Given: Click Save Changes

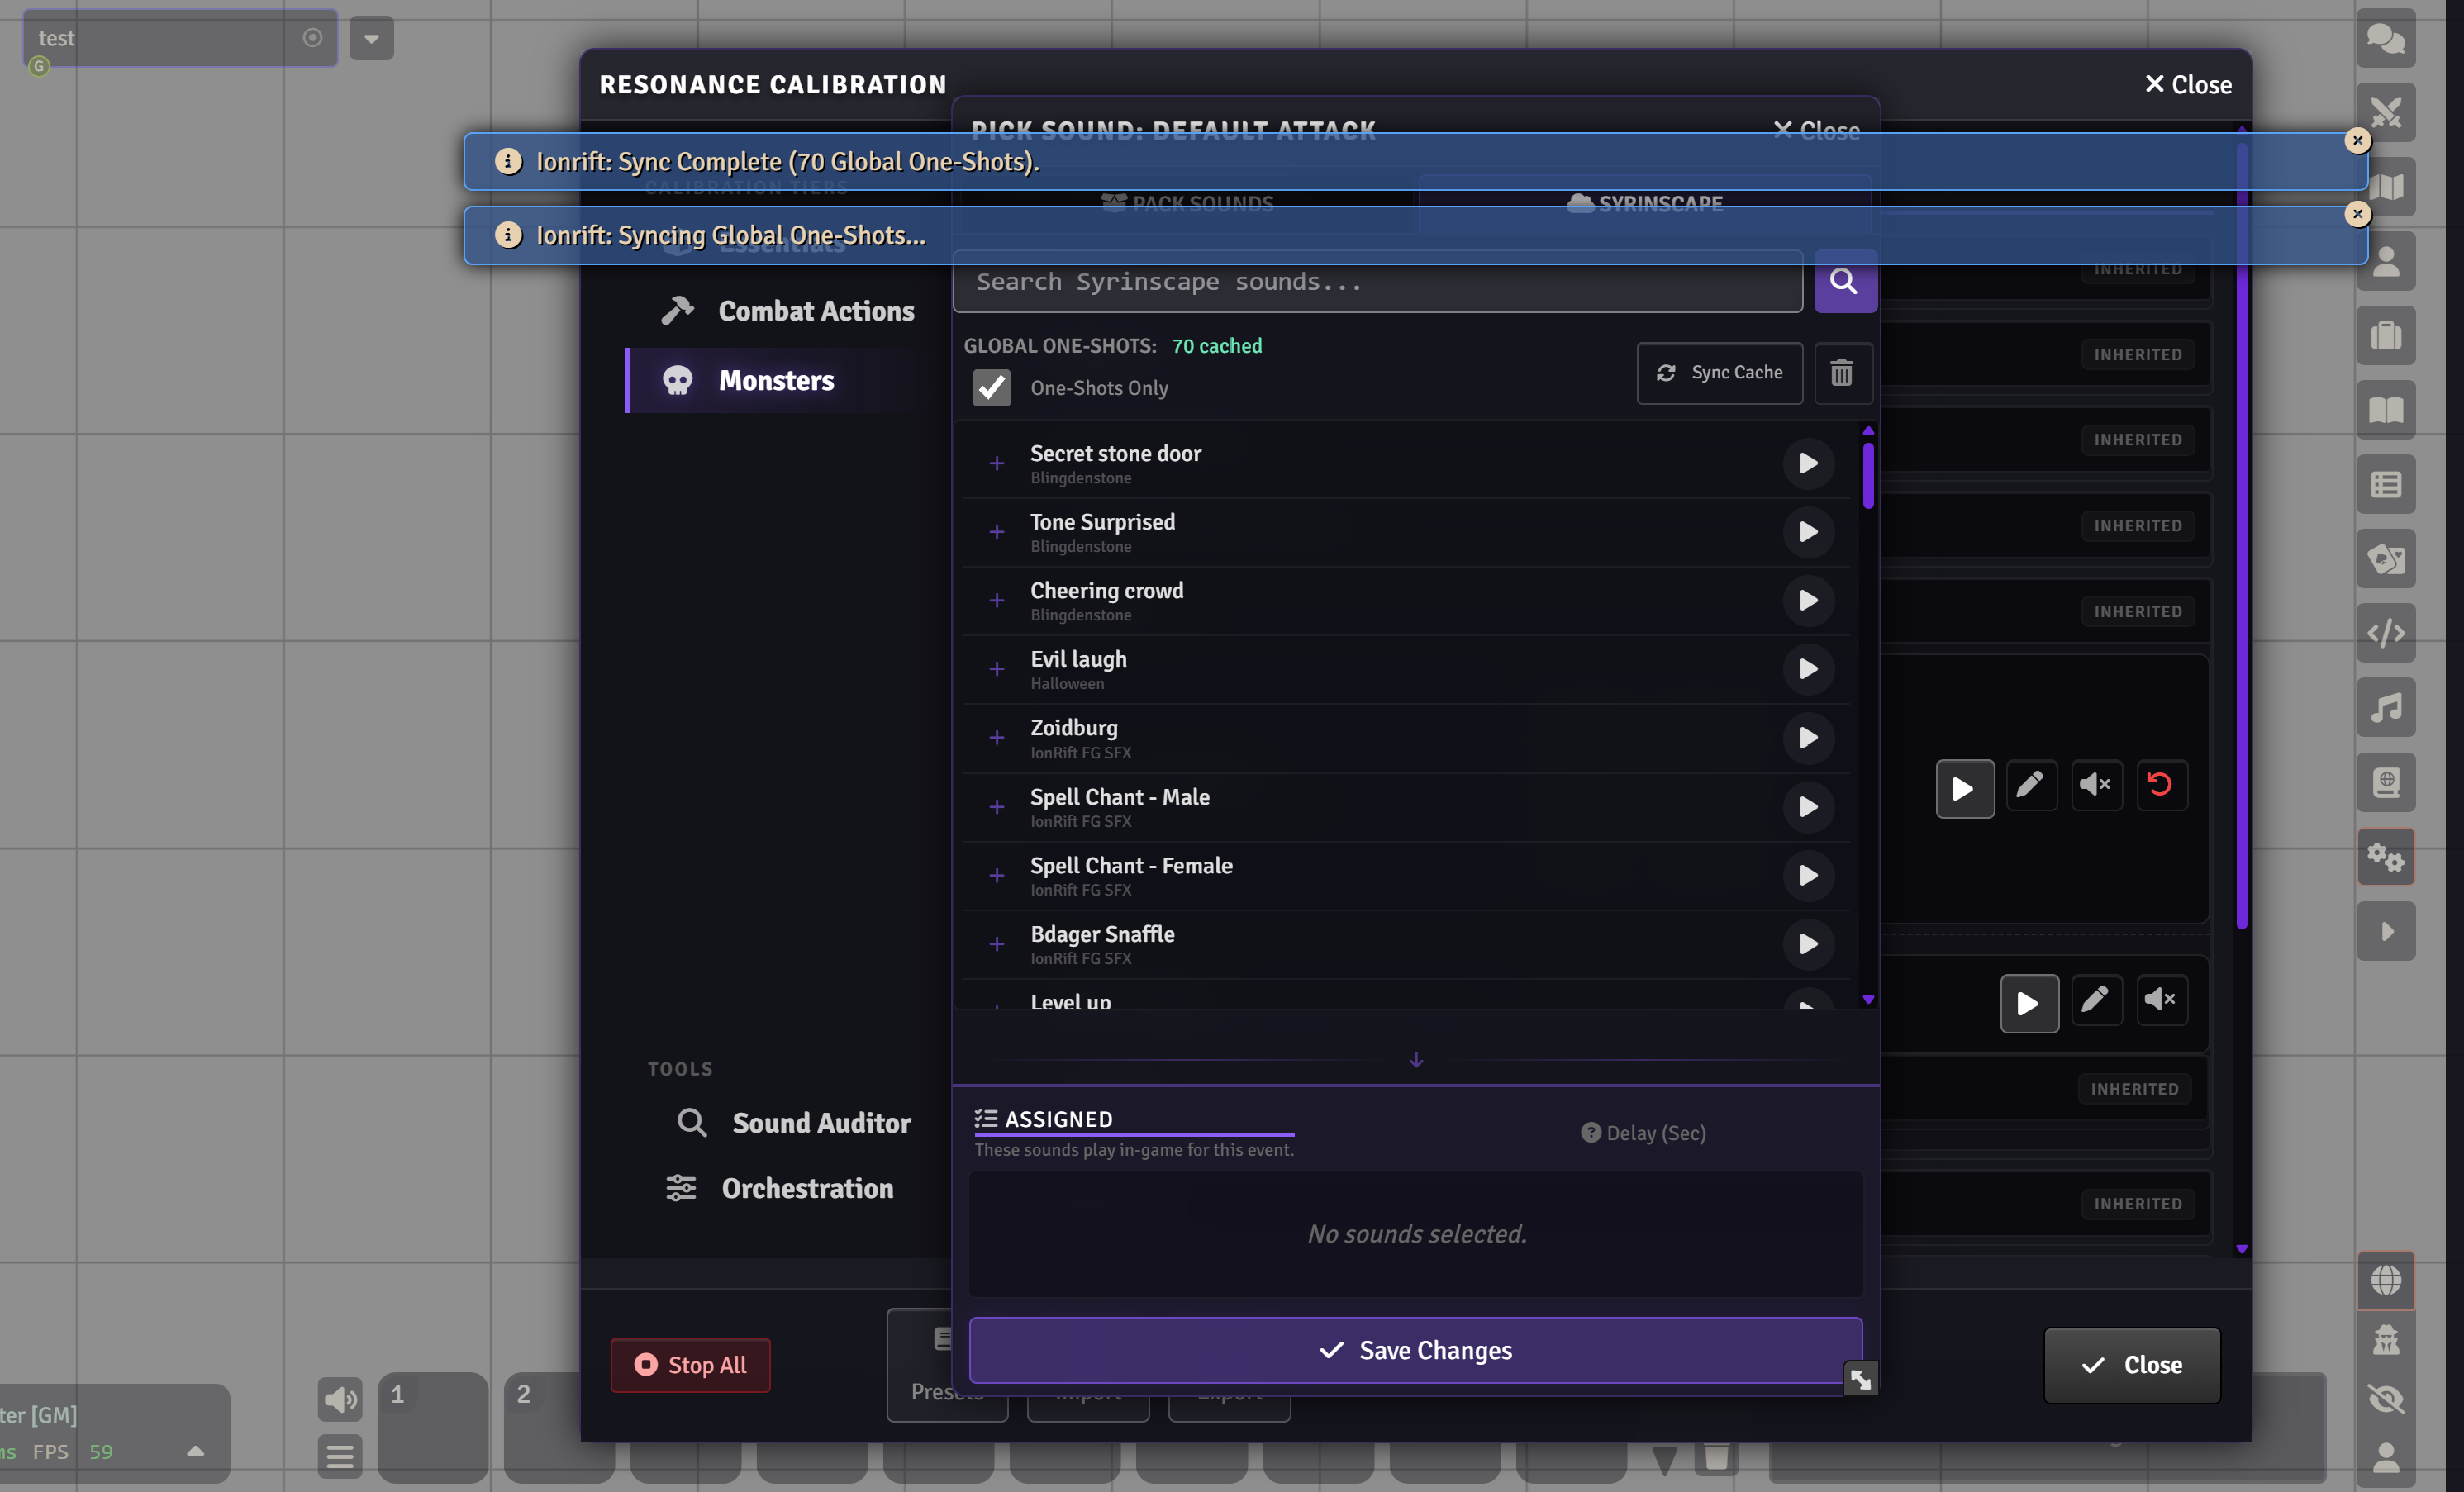Looking at the screenshot, I should pyautogui.click(x=1415, y=1351).
